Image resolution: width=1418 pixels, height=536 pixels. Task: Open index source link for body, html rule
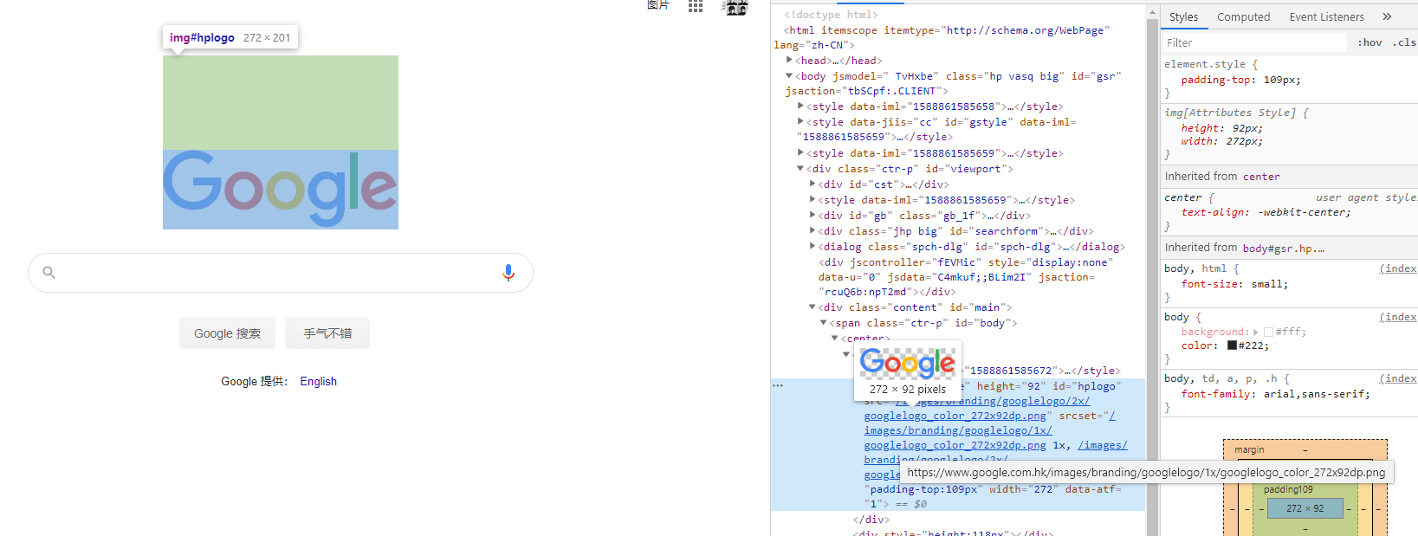pyautogui.click(x=1398, y=268)
